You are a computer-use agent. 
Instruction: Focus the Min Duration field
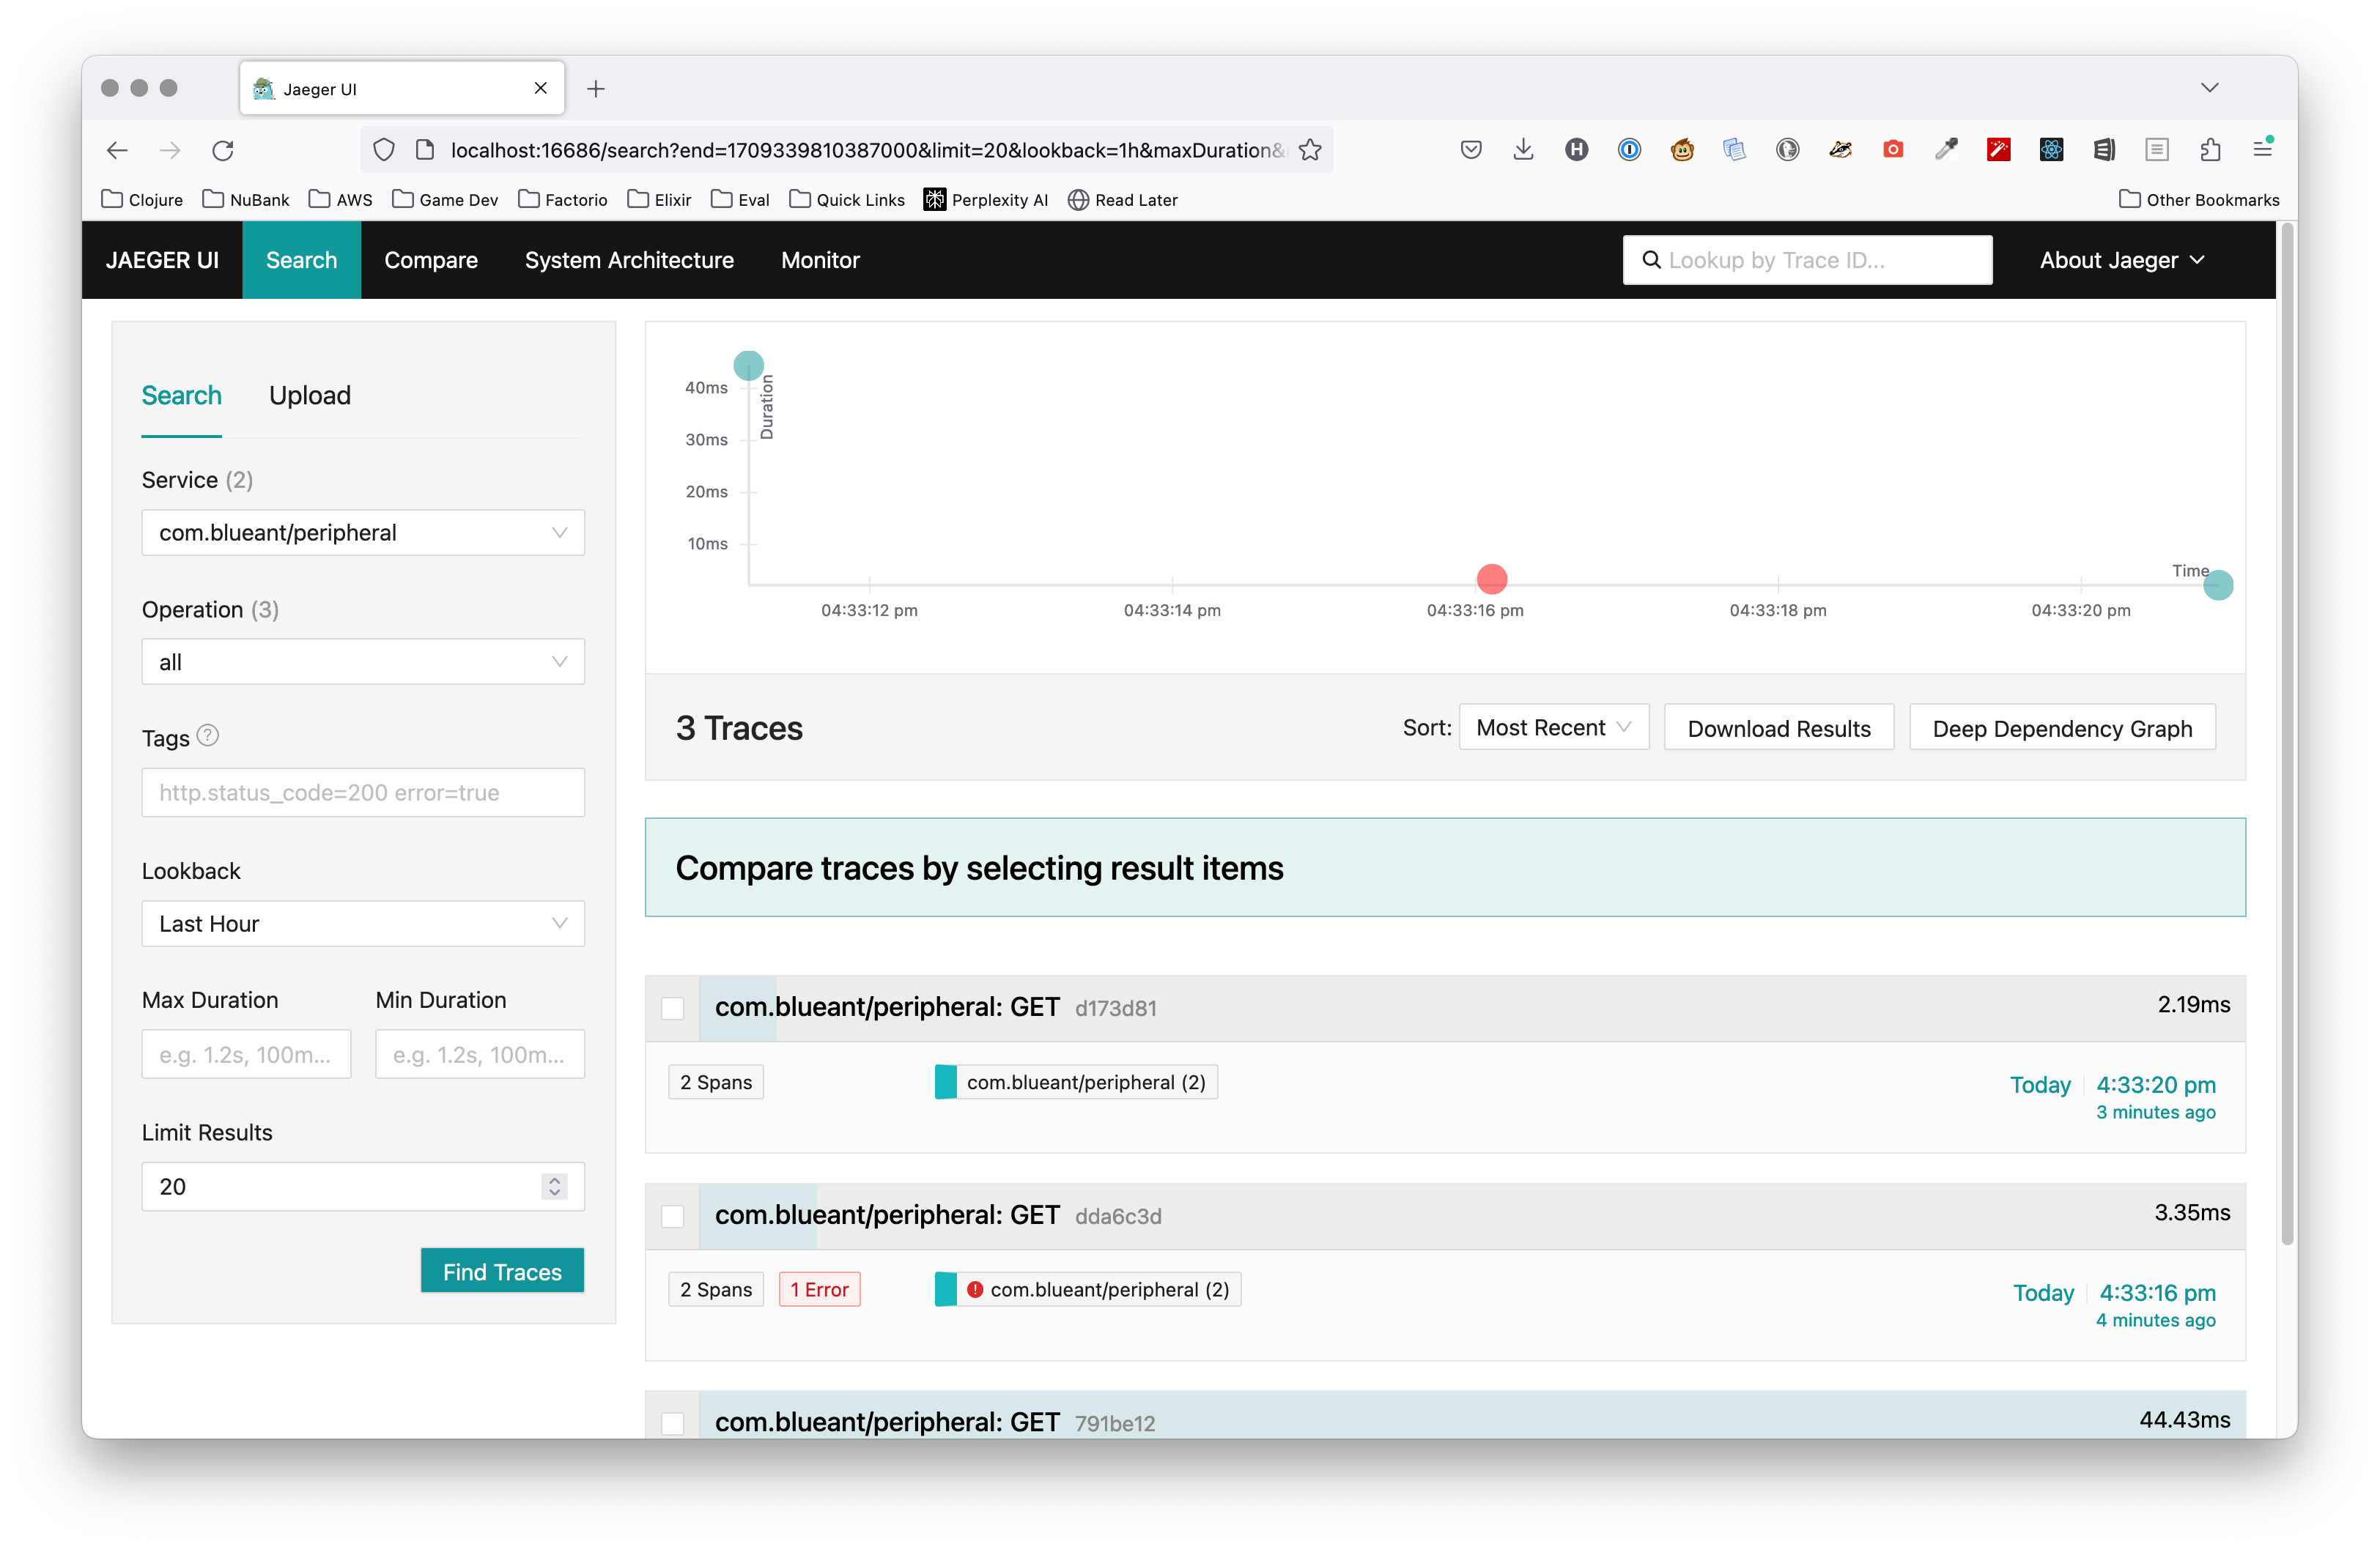coord(480,1054)
